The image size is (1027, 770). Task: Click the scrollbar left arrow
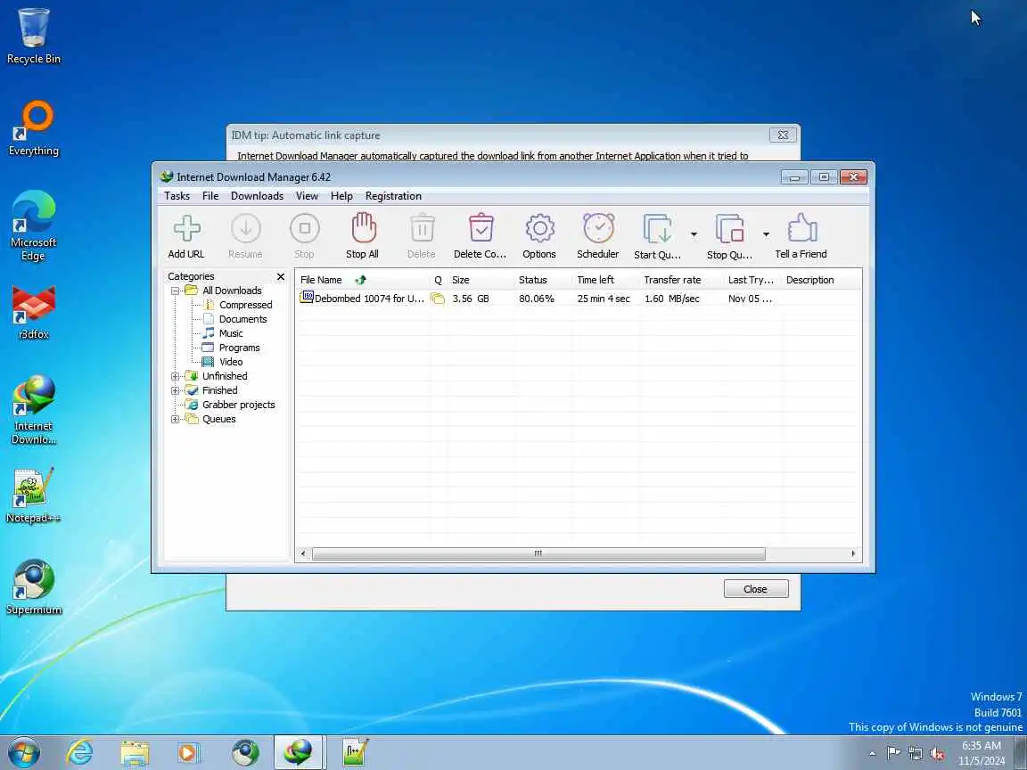302,554
